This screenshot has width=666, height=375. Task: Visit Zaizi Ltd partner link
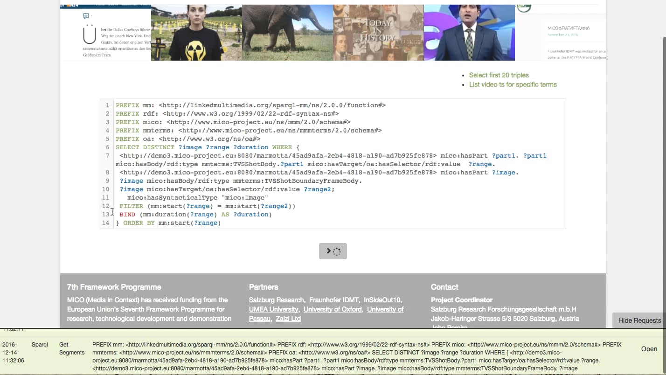[288, 319]
